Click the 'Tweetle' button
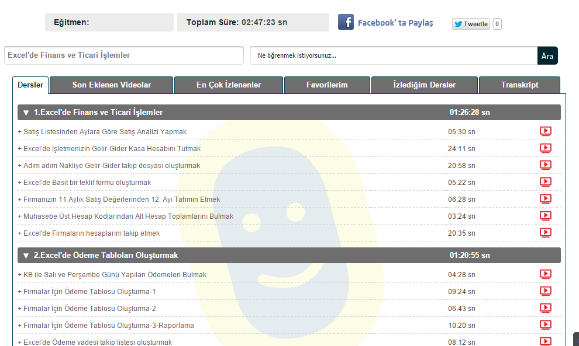Viewport: 579px width, 346px height. click(471, 24)
